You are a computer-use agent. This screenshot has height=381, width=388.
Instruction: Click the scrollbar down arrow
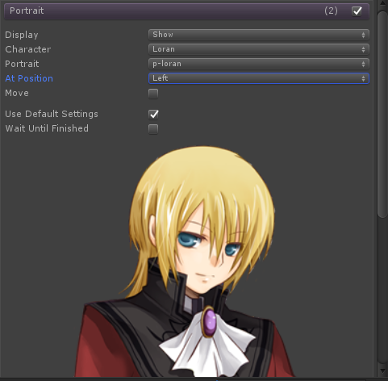pos(382,371)
